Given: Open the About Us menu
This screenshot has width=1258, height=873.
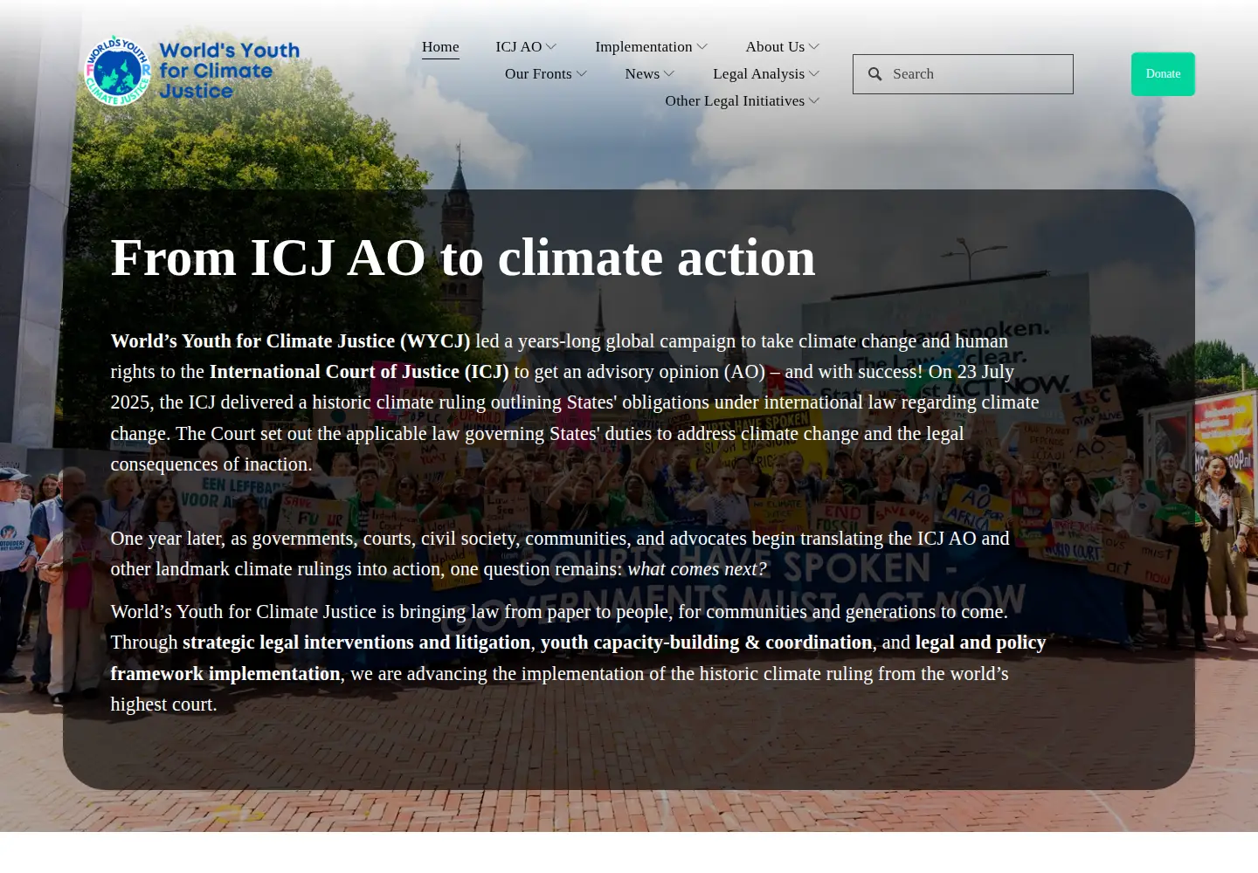Looking at the screenshot, I should [x=775, y=47].
